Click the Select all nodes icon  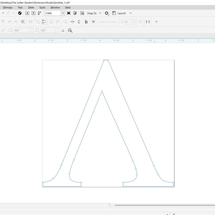pyautogui.click(x=94, y=22)
